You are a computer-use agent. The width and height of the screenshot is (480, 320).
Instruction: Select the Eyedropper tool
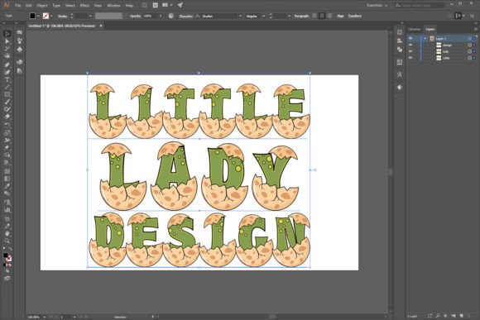tap(7, 186)
